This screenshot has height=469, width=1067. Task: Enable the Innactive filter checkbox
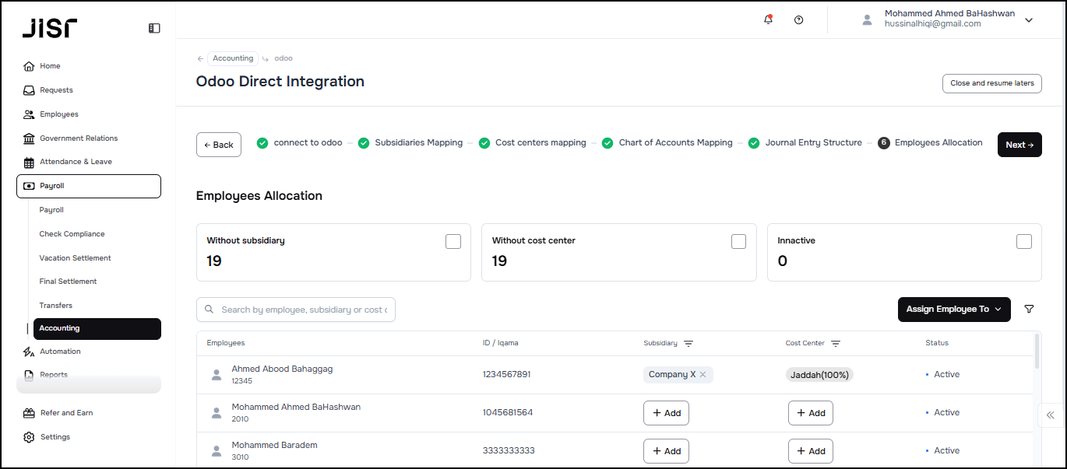coord(1024,241)
